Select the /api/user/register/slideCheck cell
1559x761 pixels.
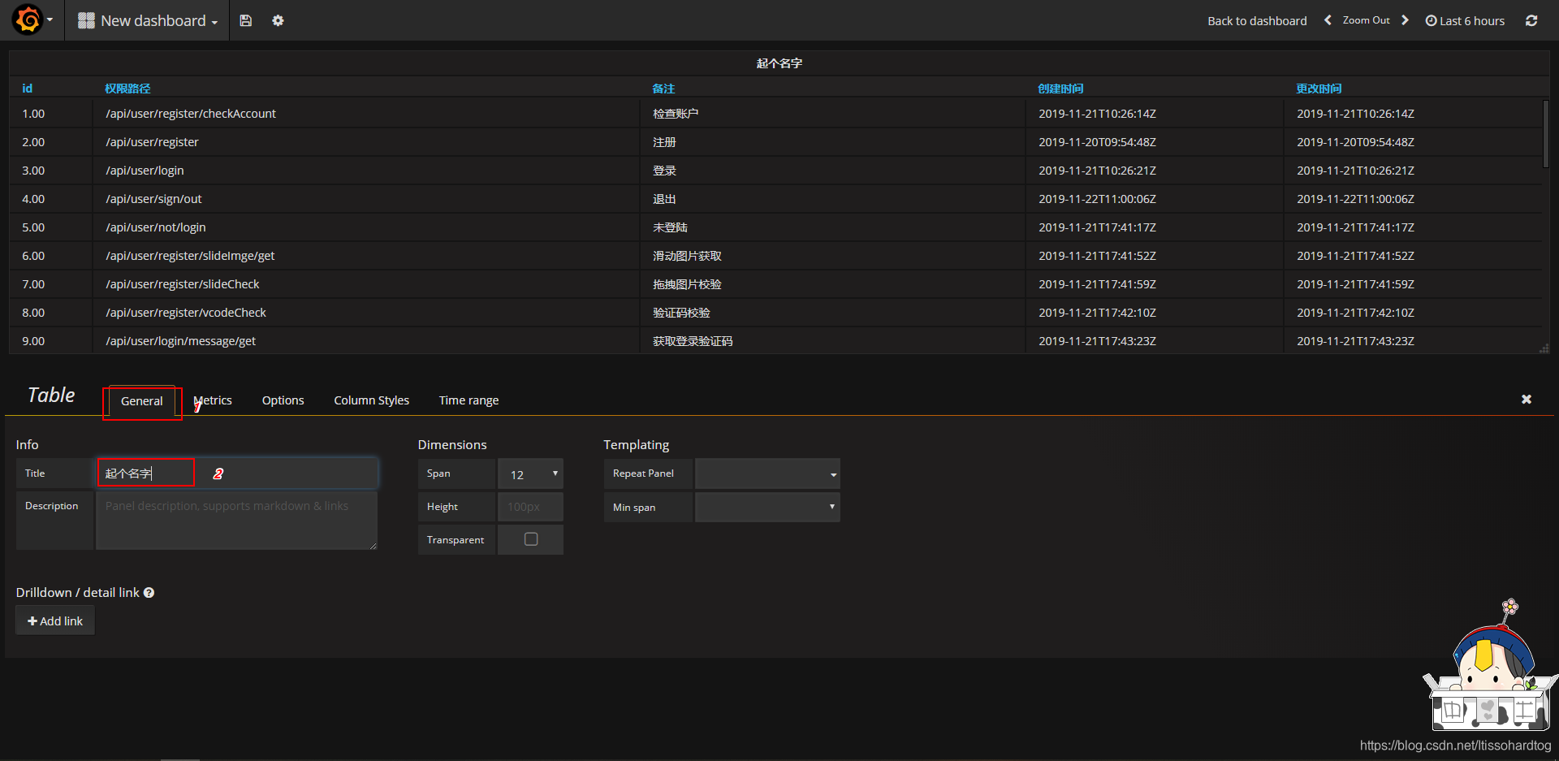pyautogui.click(x=366, y=284)
